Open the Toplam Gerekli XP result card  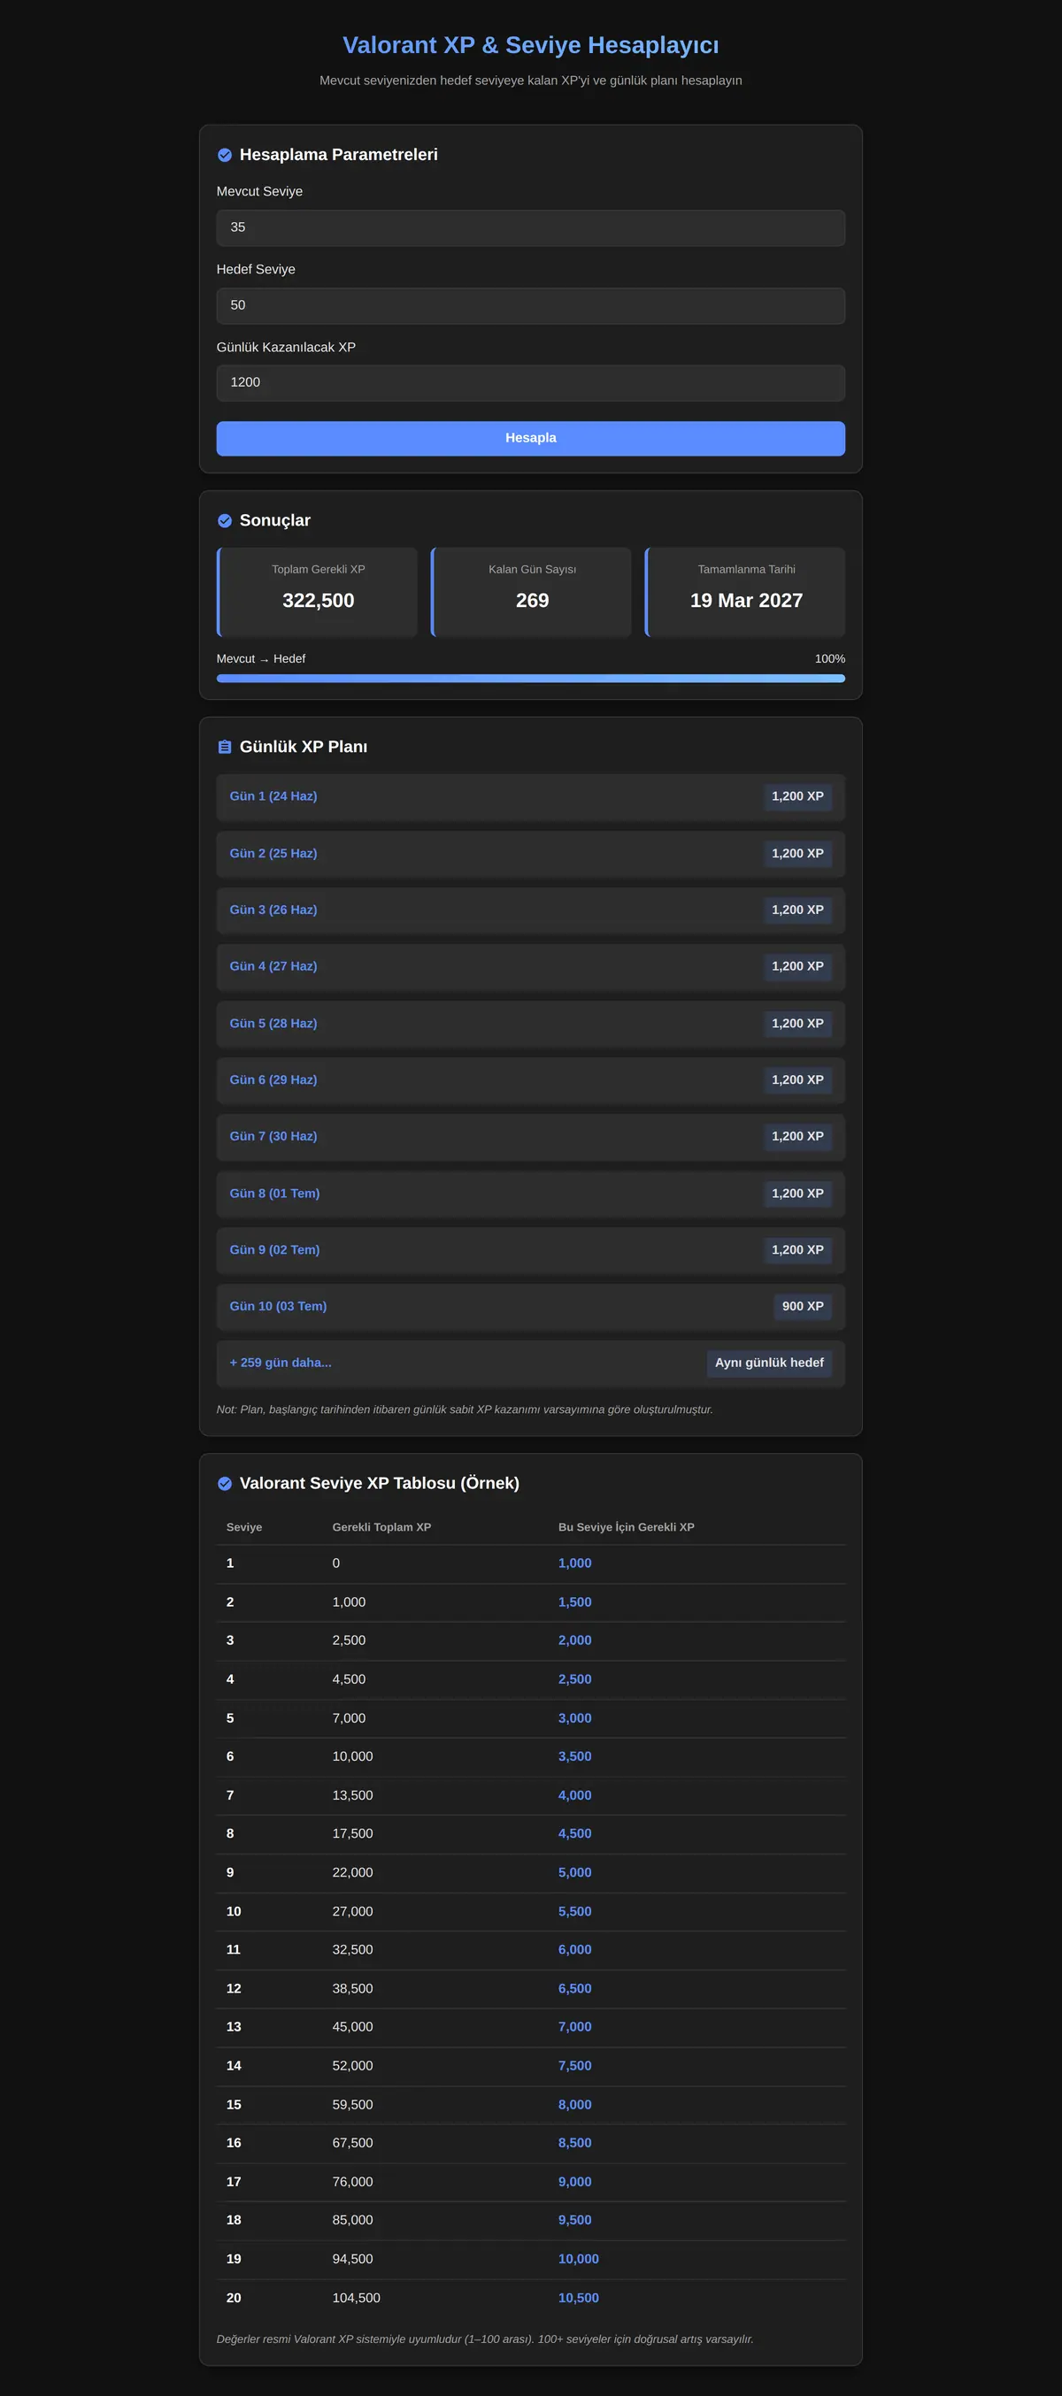click(x=317, y=592)
